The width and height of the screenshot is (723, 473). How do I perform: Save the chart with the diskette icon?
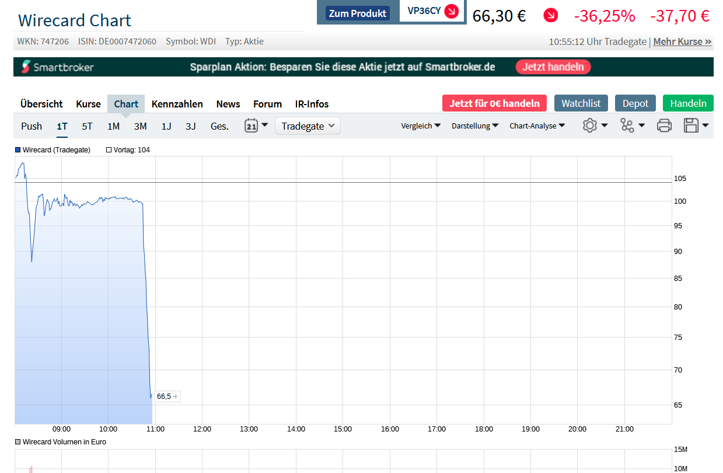point(692,125)
